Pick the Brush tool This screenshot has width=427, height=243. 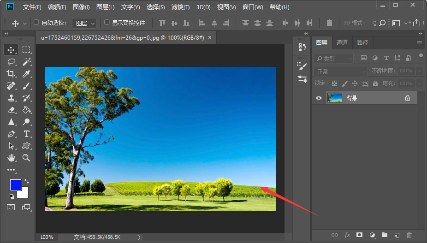[x=26, y=86]
